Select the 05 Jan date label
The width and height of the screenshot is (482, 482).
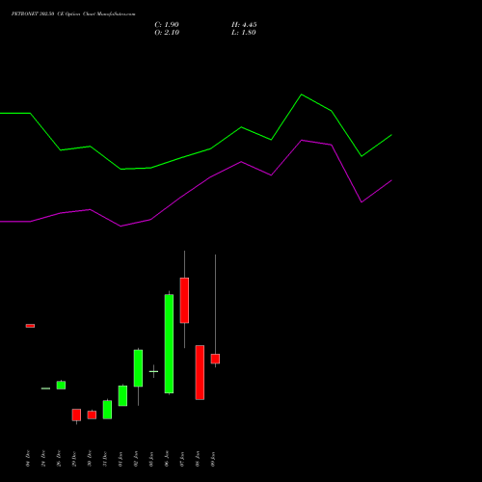tap(151, 459)
